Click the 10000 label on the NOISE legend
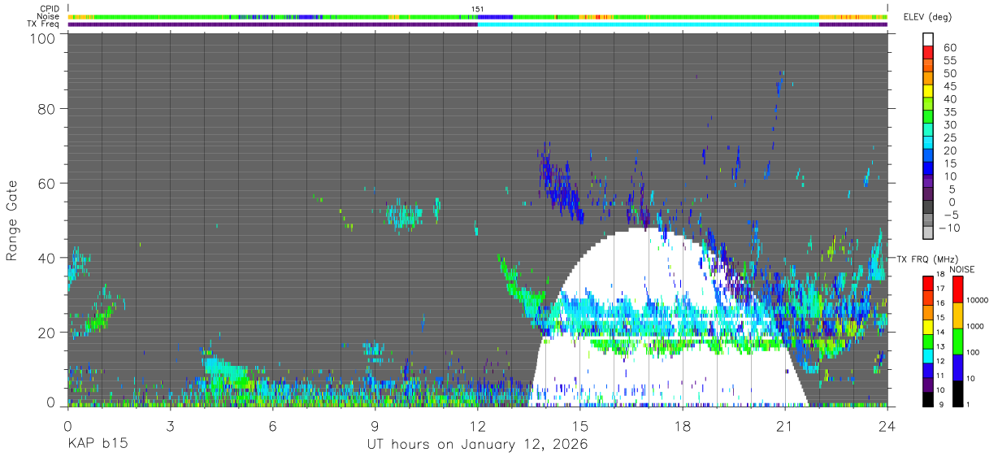Image resolution: width=998 pixels, height=461 pixels. [x=977, y=300]
